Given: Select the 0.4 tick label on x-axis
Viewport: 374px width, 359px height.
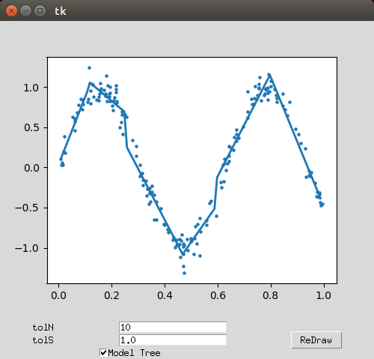Looking at the screenshot, I should [165, 295].
